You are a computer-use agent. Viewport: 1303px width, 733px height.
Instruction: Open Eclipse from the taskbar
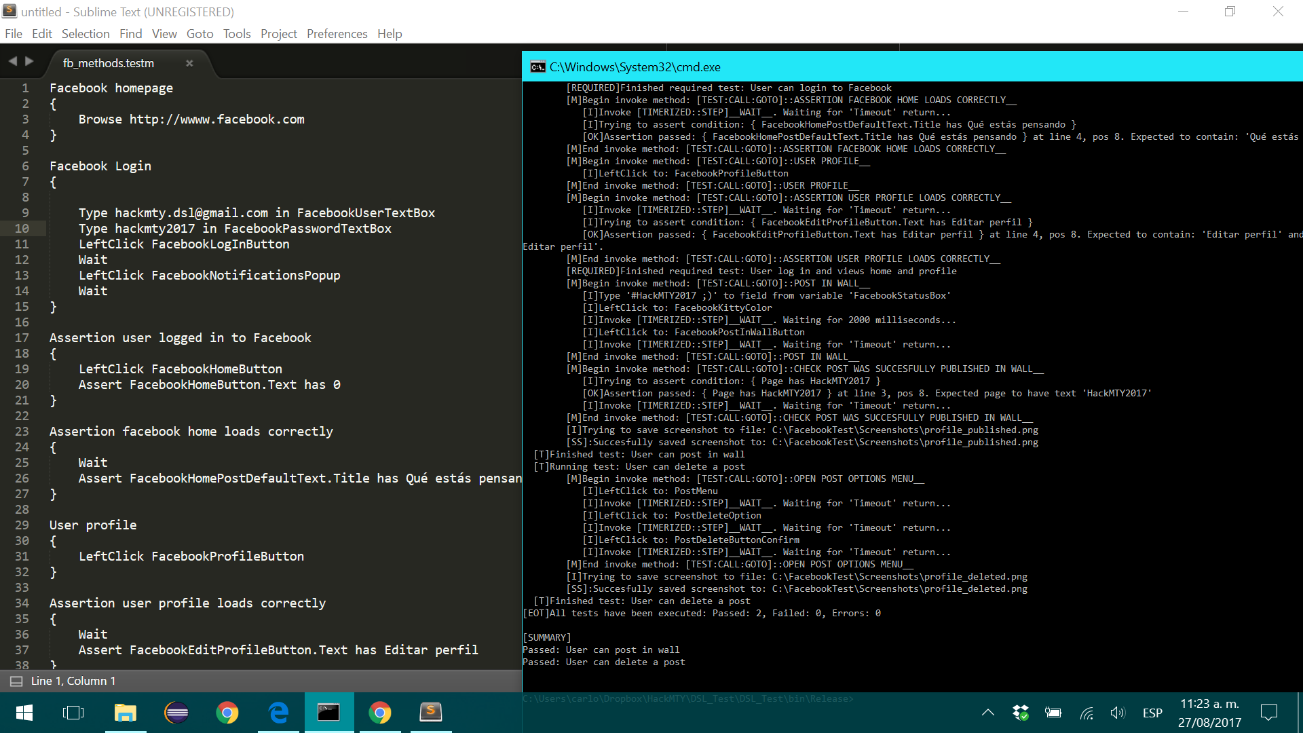[176, 713]
